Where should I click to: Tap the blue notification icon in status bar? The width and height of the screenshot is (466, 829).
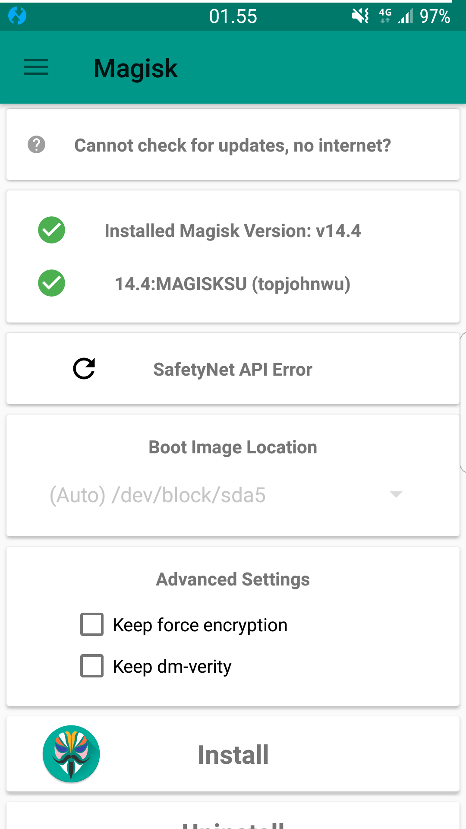click(17, 16)
